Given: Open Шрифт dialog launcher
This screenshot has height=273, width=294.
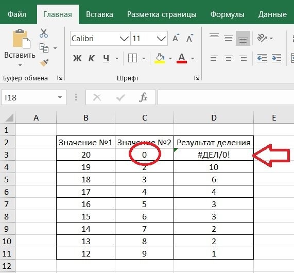Looking at the screenshot, I should click(197, 78).
